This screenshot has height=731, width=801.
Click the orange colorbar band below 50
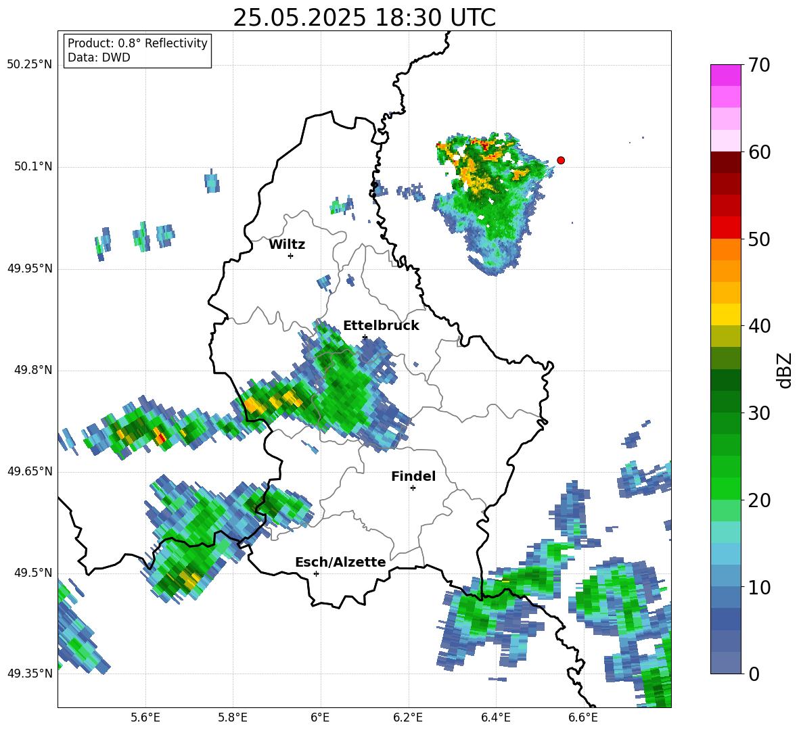[x=725, y=249]
